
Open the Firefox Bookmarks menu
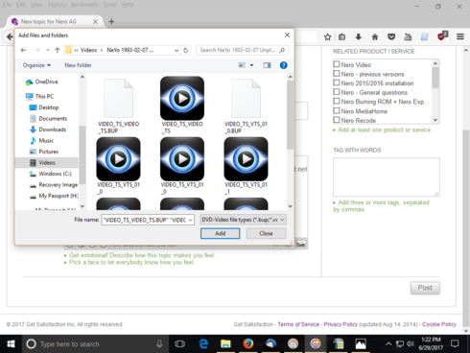84,5
